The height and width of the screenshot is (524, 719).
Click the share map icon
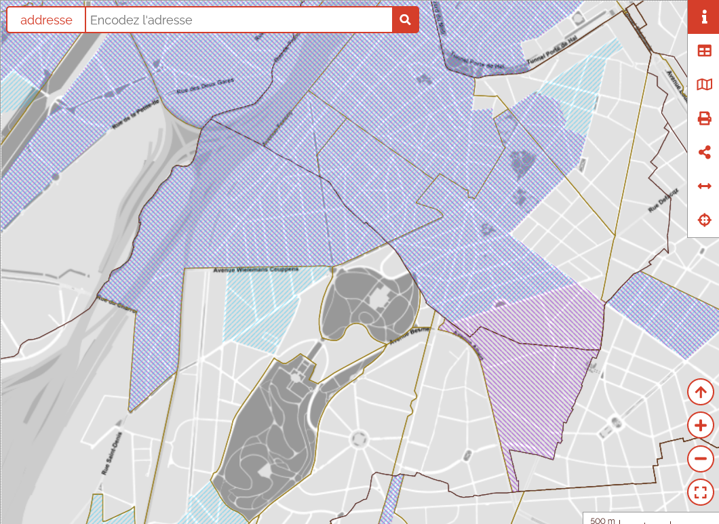(x=704, y=153)
